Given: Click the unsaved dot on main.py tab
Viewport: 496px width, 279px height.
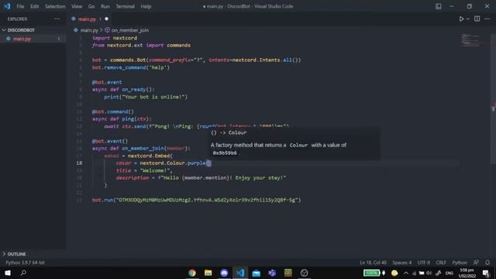Looking at the screenshot, I should pyautogui.click(x=107, y=19).
